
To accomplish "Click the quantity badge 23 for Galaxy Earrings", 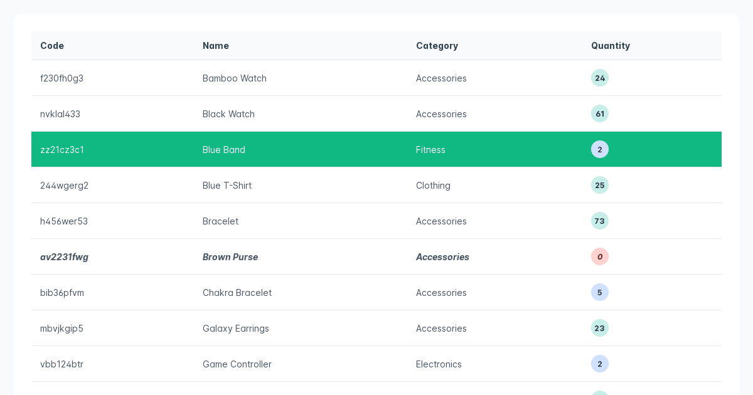I will (x=600, y=328).
